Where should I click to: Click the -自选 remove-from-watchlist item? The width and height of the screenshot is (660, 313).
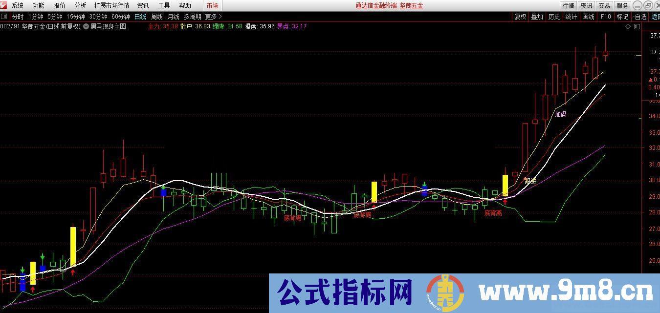coord(640,17)
